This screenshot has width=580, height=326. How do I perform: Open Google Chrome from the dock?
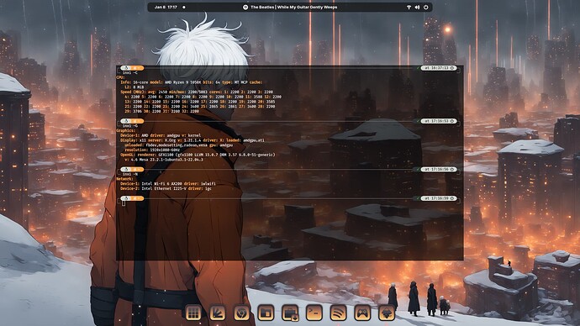[241, 313]
